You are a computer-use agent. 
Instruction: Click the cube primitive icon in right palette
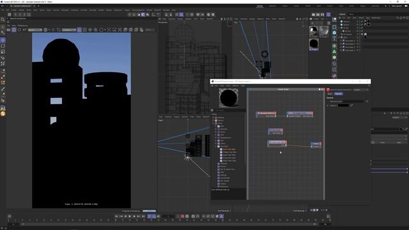pos(334,27)
